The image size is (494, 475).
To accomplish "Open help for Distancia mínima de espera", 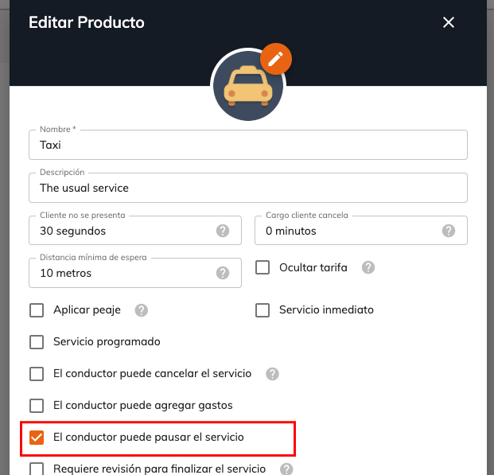I will pos(223,273).
